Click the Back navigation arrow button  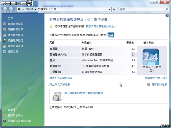coord(5,10)
